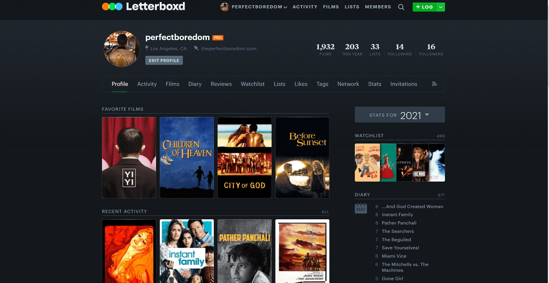
Task: Click the orange PRO badge
Action: pos(218,38)
